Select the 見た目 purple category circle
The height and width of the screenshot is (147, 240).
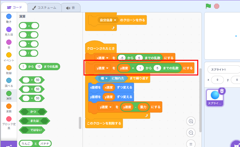[9, 29]
